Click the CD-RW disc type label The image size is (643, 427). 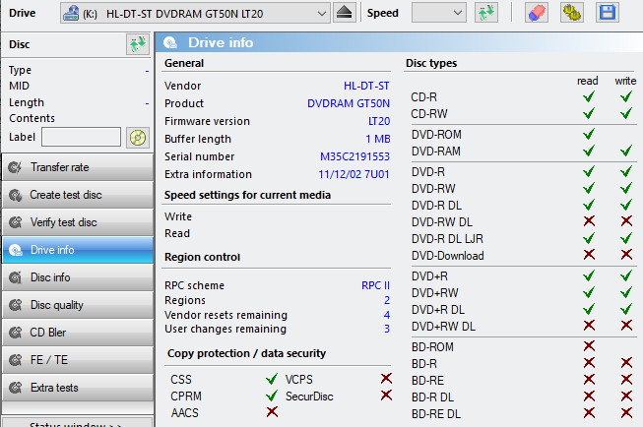pyautogui.click(x=429, y=114)
